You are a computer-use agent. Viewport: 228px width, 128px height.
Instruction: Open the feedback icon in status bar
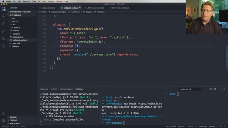pos(221,127)
